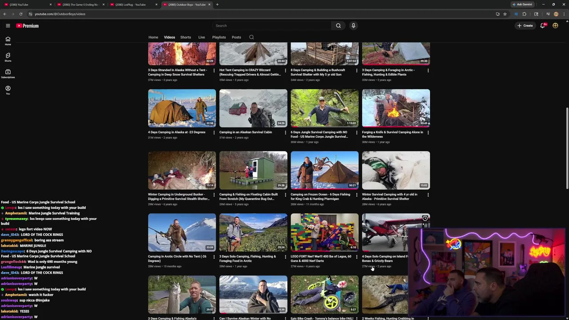The image size is (569, 320).
Task: Open the Alaskan Survival Cabin thumbnail
Action: [253, 108]
